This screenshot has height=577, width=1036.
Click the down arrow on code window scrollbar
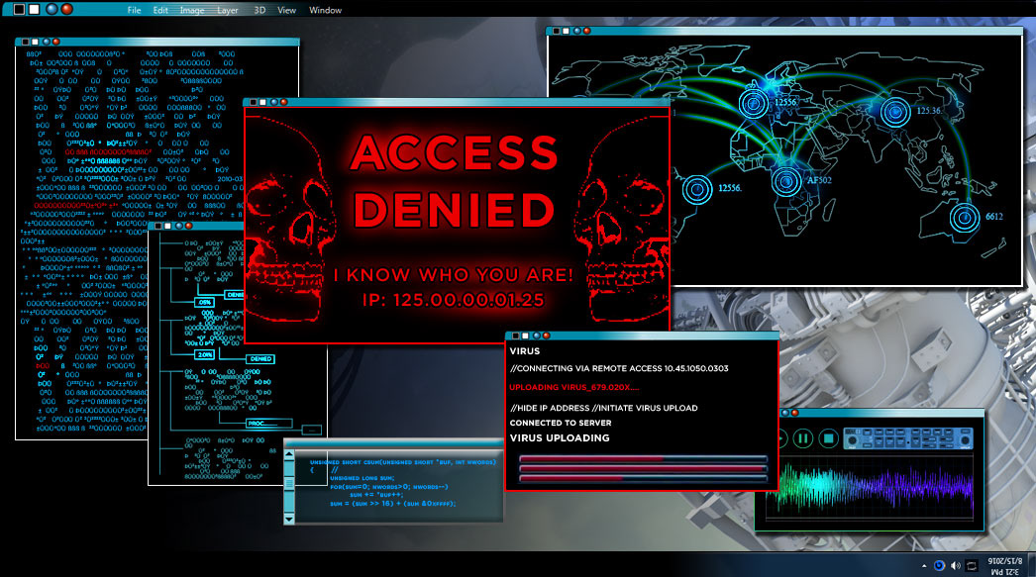289,519
